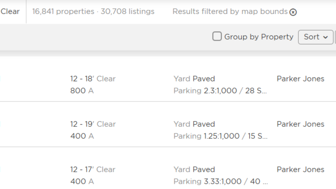Click 400 A in the 12 - 17' listing
Image resolution: width=336 pixels, height=189 pixels.
pyautogui.click(x=82, y=181)
